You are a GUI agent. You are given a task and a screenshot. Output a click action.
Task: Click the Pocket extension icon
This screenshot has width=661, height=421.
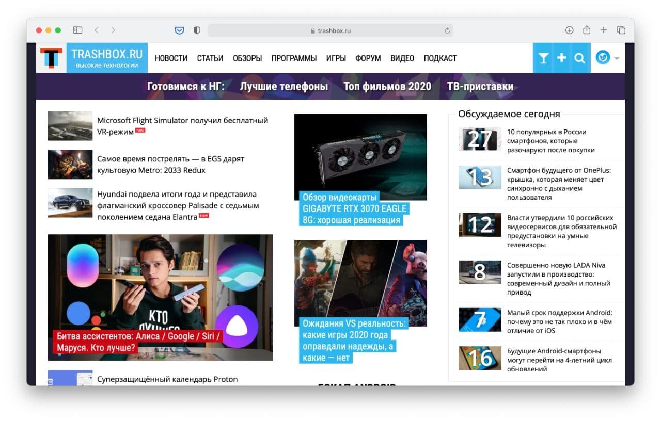(179, 30)
